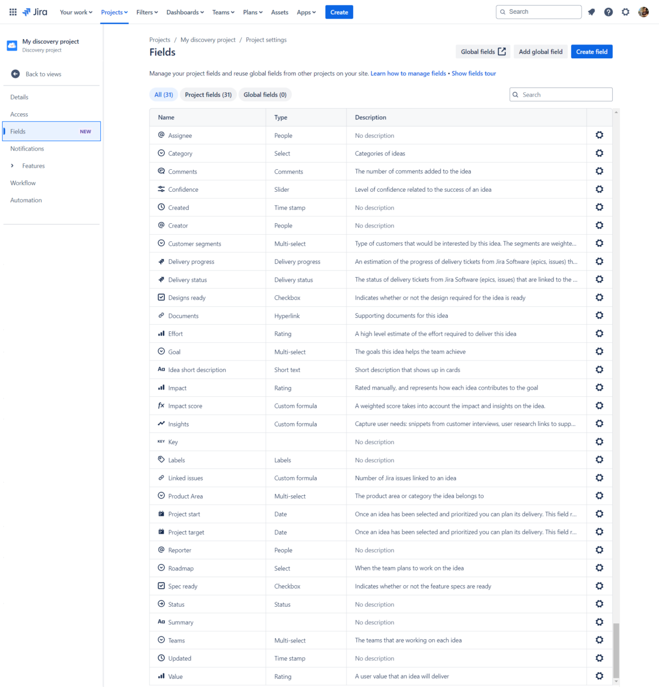
Task: Expand Features in the project sidebar
Action: point(12,165)
